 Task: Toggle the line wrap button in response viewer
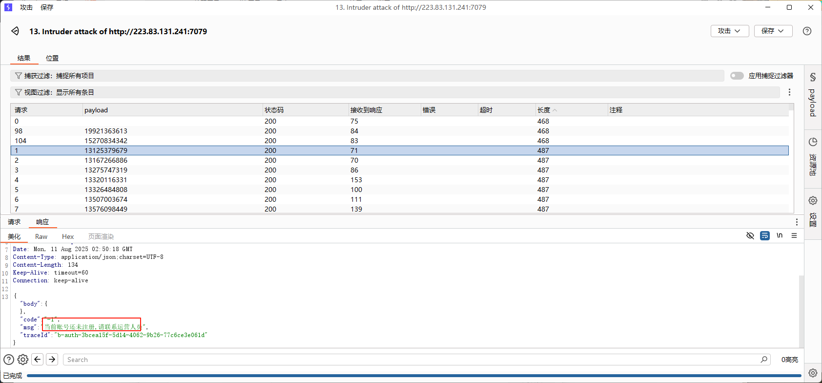coord(765,236)
